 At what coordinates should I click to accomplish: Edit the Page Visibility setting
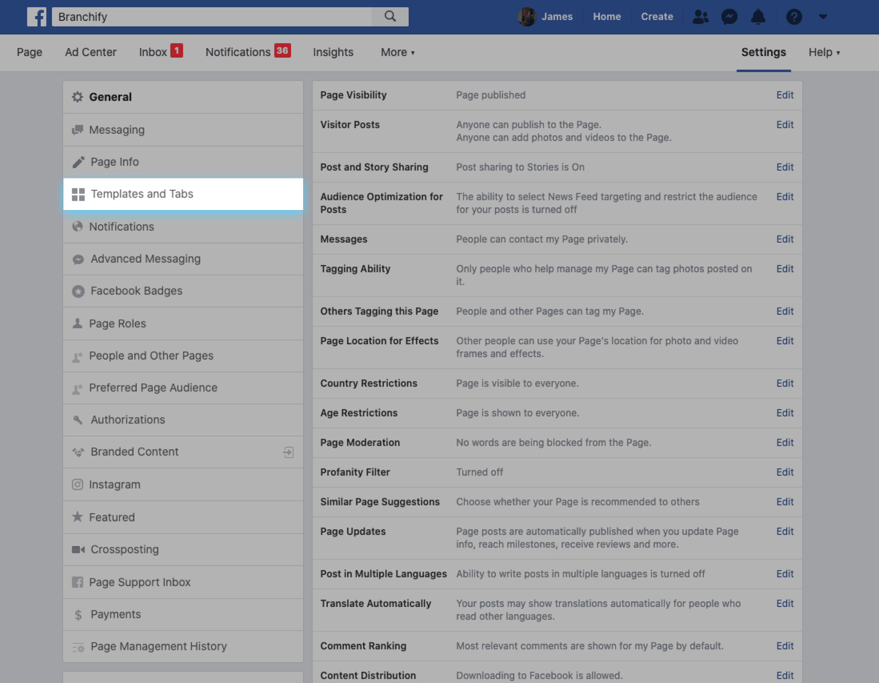[785, 95]
